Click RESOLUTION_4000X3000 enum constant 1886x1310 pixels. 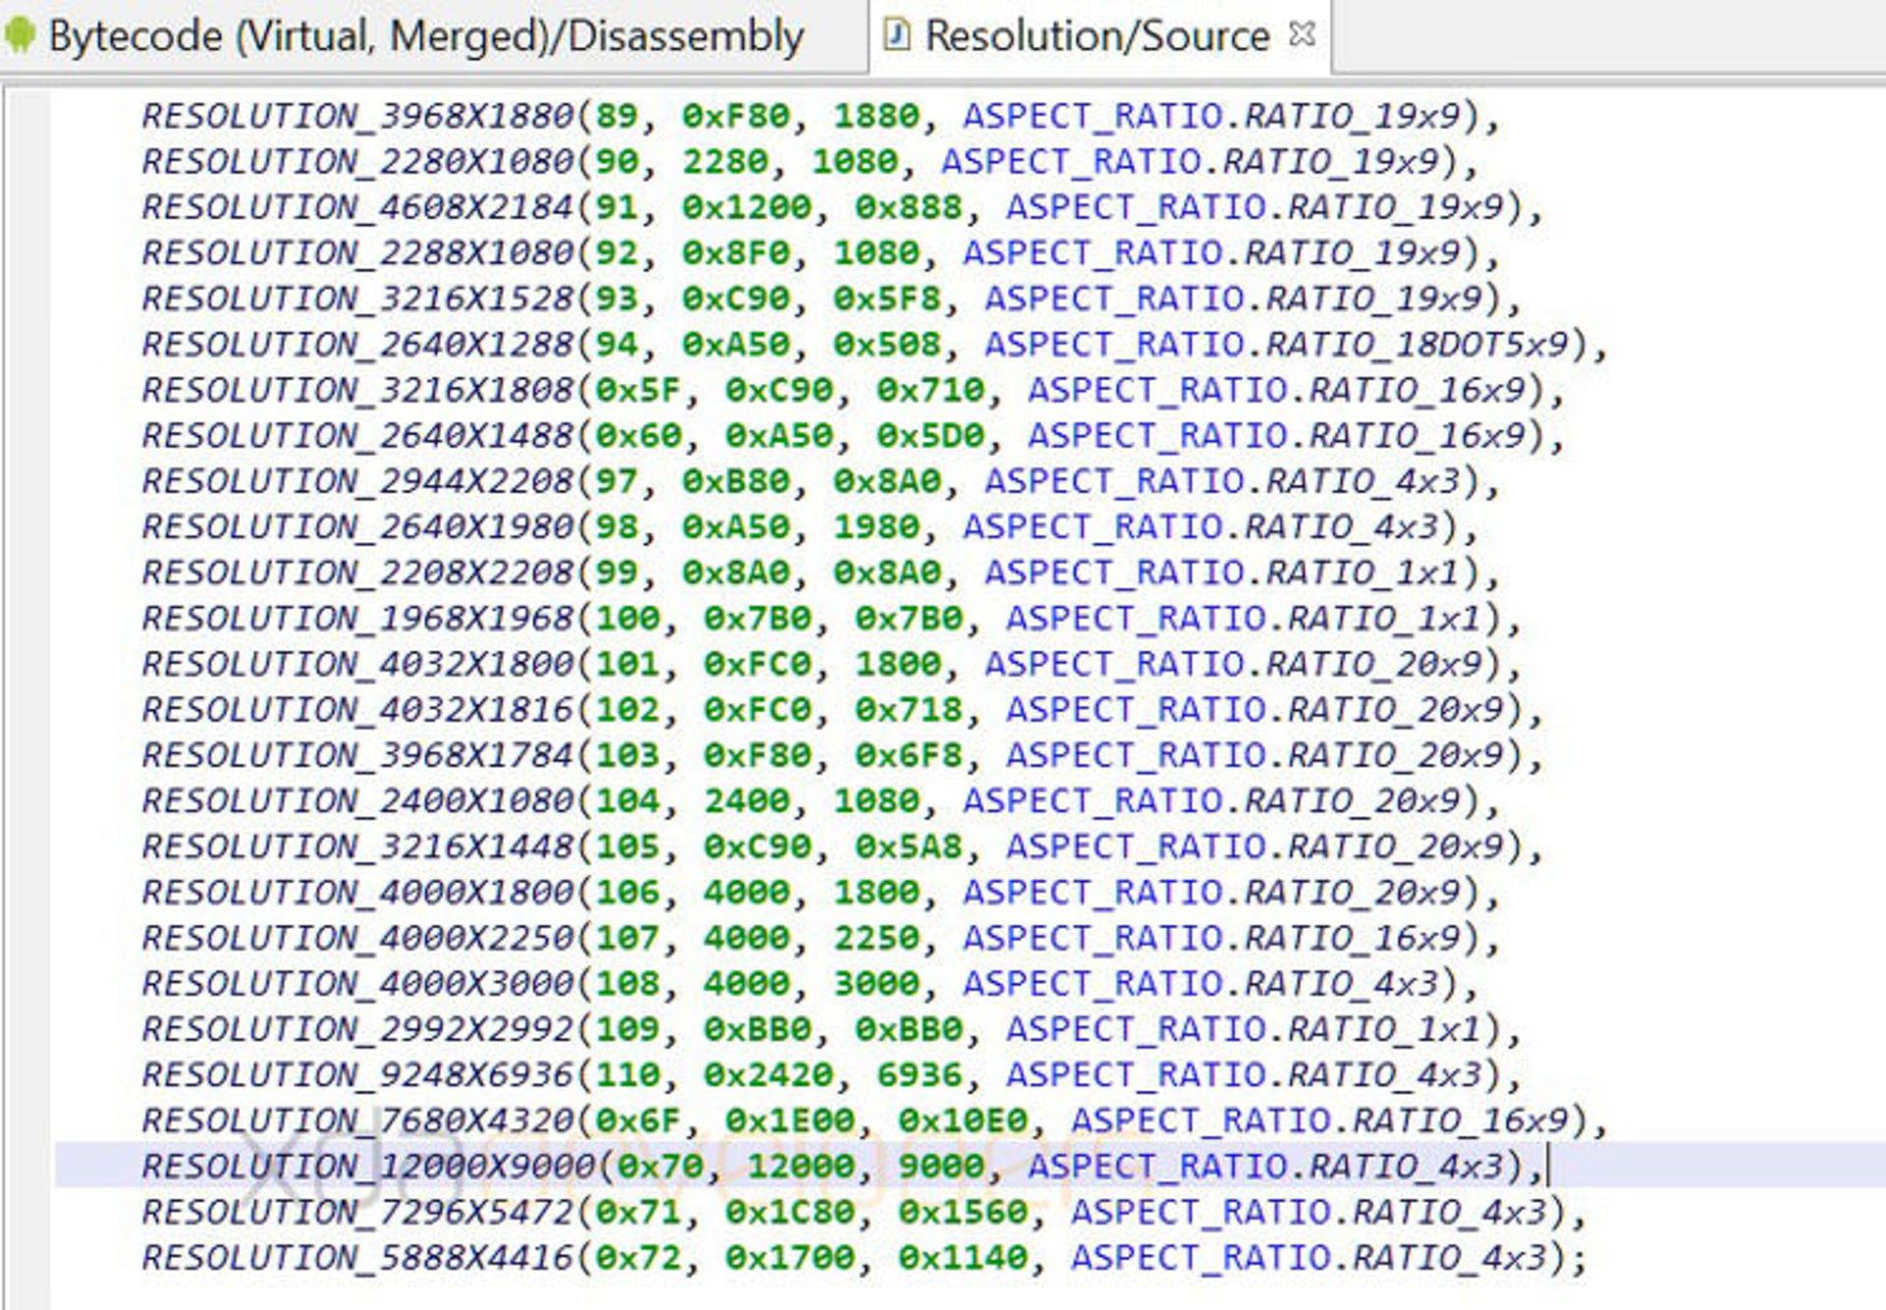click(358, 983)
